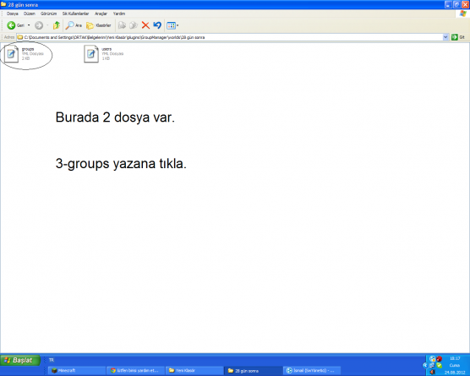470x376 pixels.
Task: Open the Views layout button
Action: click(x=171, y=25)
